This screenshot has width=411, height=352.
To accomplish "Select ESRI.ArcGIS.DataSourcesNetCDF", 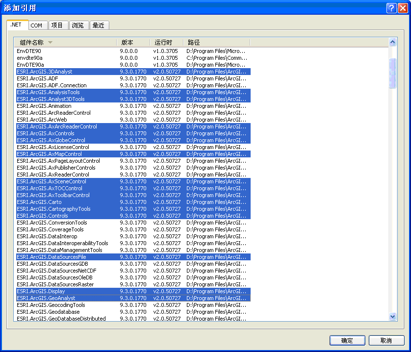I will click(x=133, y=271).
